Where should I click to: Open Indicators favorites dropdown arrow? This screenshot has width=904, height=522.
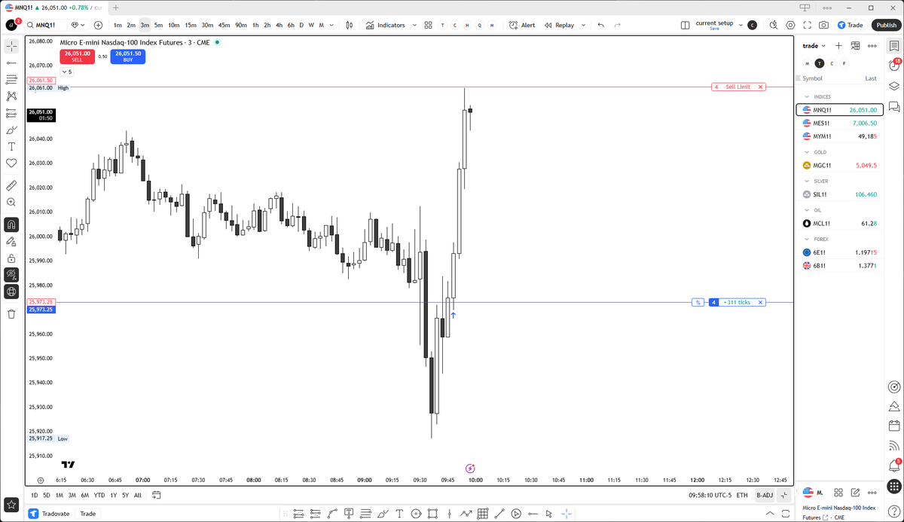pyautogui.click(x=414, y=25)
